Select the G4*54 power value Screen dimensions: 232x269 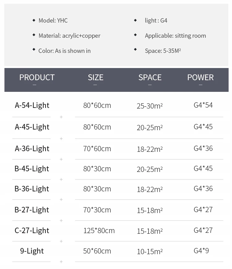coord(203,105)
